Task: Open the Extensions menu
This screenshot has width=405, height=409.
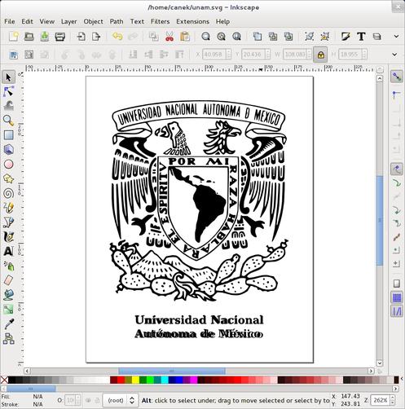Action: coord(192,21)
